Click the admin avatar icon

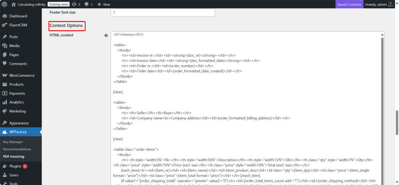390,4
